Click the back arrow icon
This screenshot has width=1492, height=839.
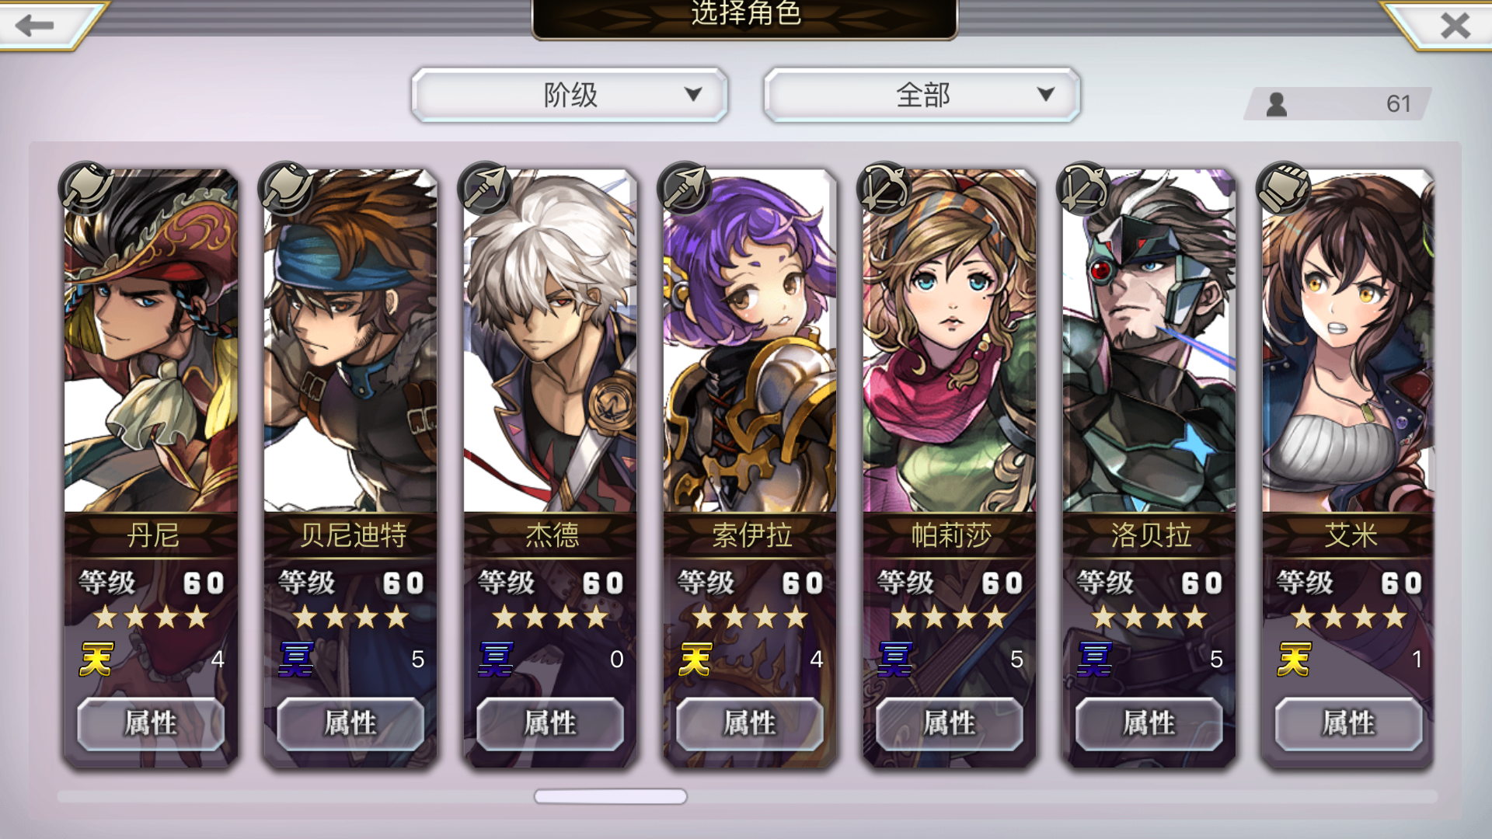[x=35, y=26]
